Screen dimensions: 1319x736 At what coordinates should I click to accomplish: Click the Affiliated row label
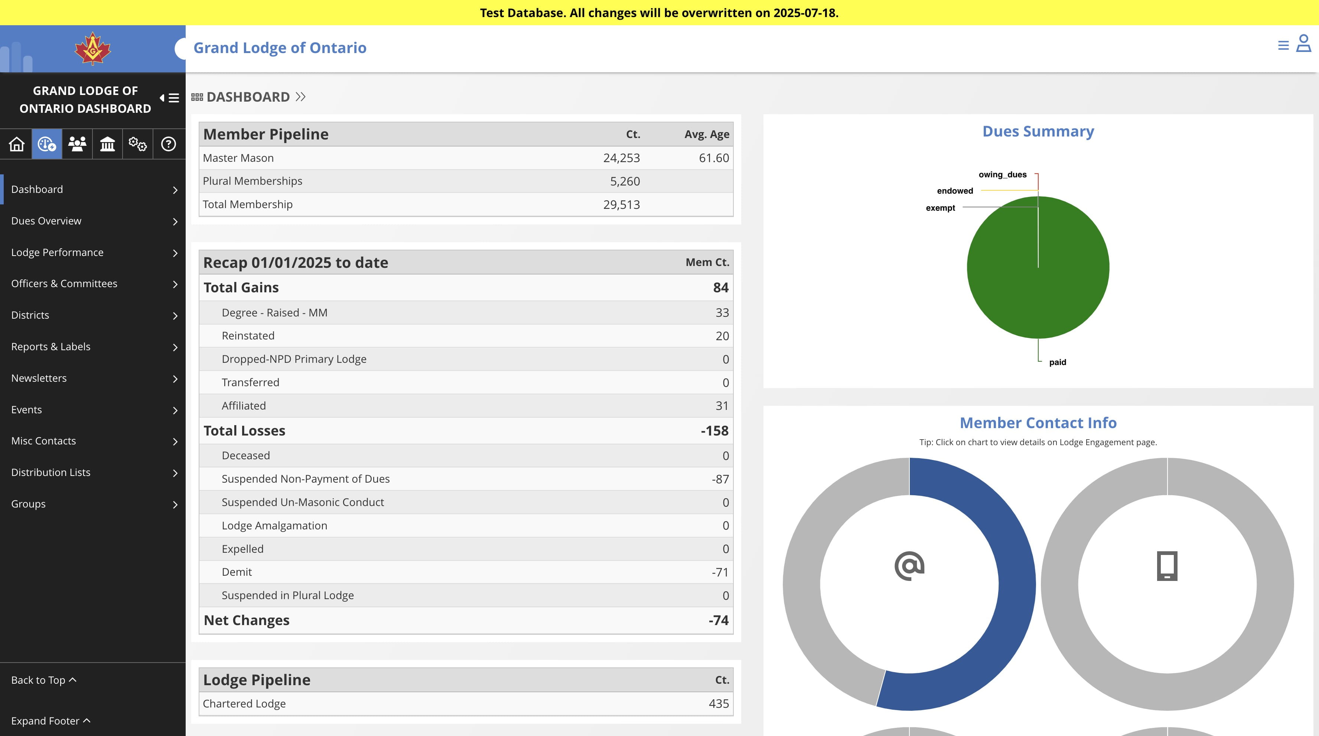[x=244, y=406]
